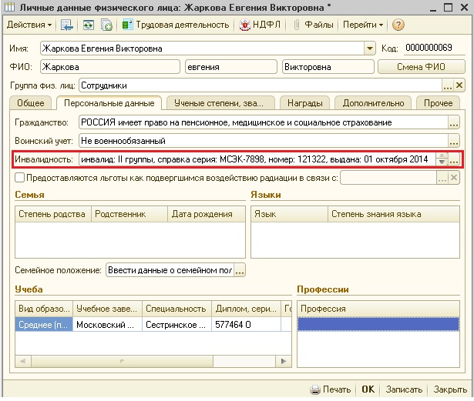
Task: Select the Сестринское ... specialty cell
Action: tap(176, 324)
